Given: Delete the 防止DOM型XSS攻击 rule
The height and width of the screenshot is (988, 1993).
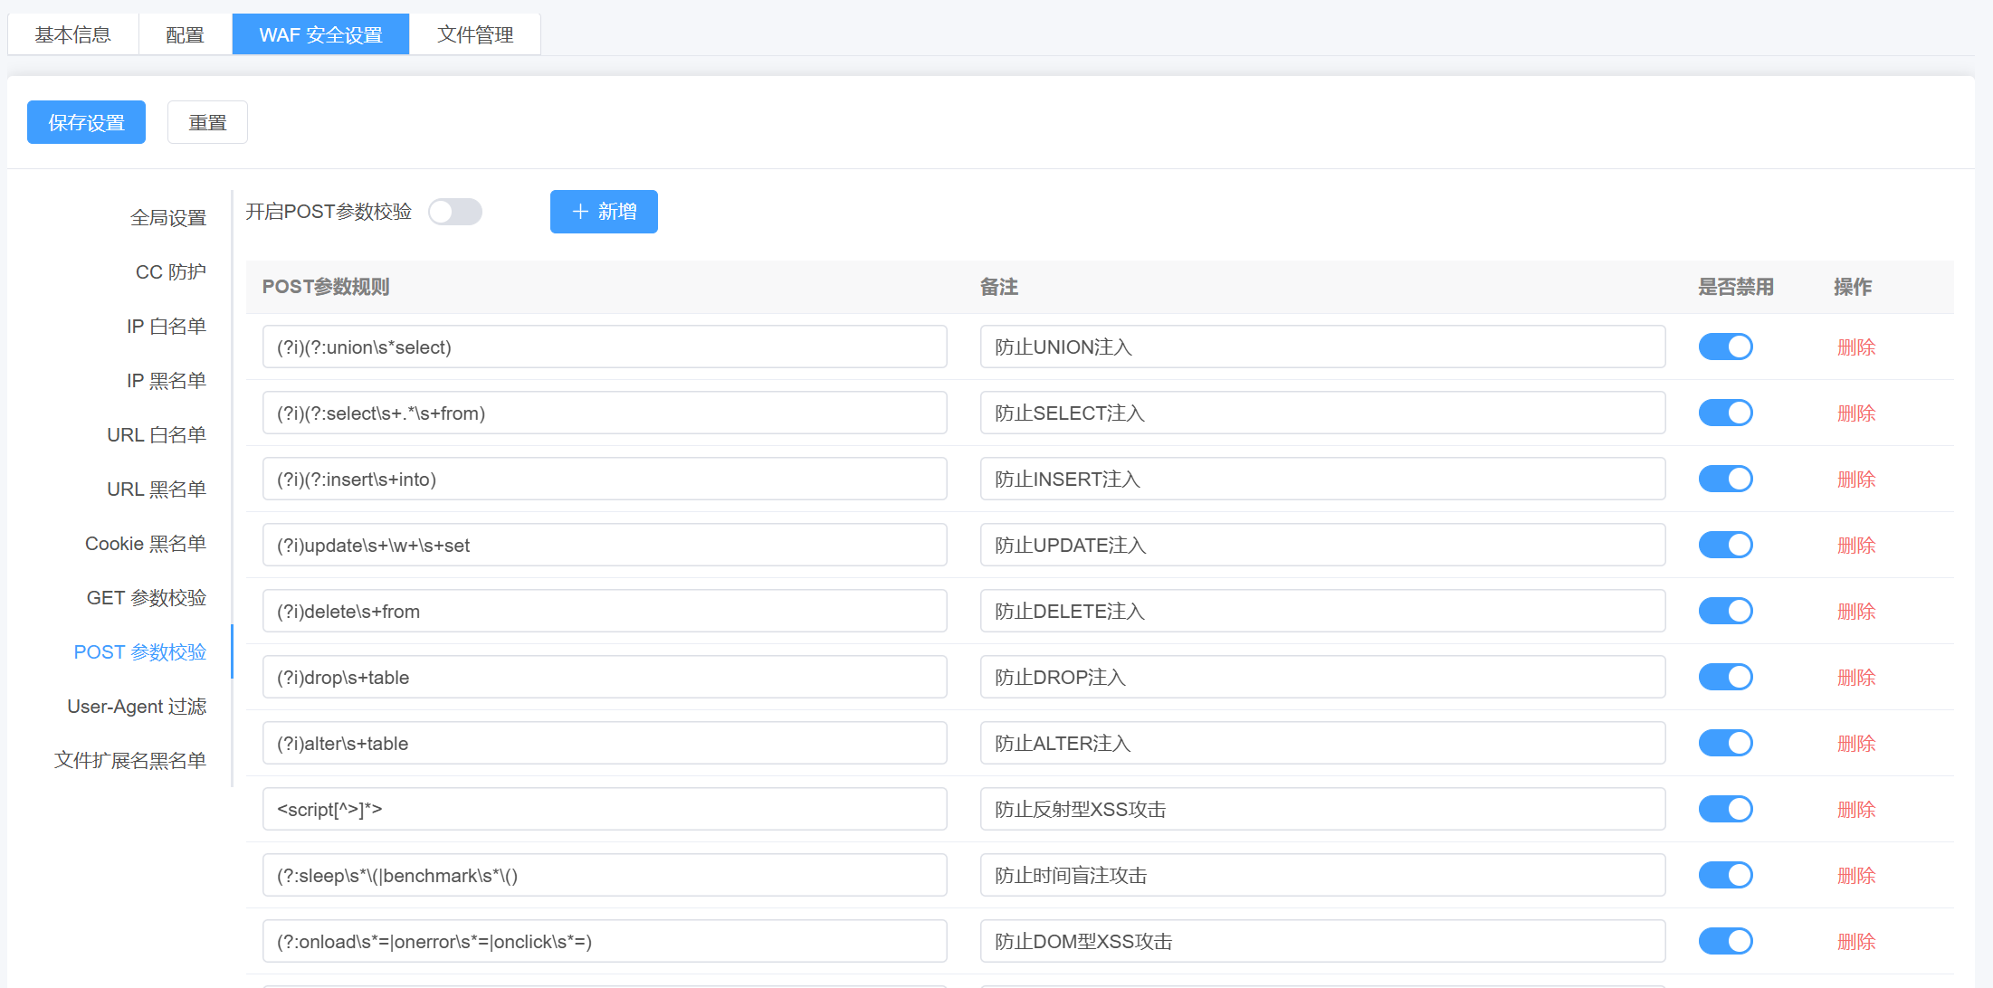Looking at the screenshot, I should pyautogui.click(x=1855, y=942).
